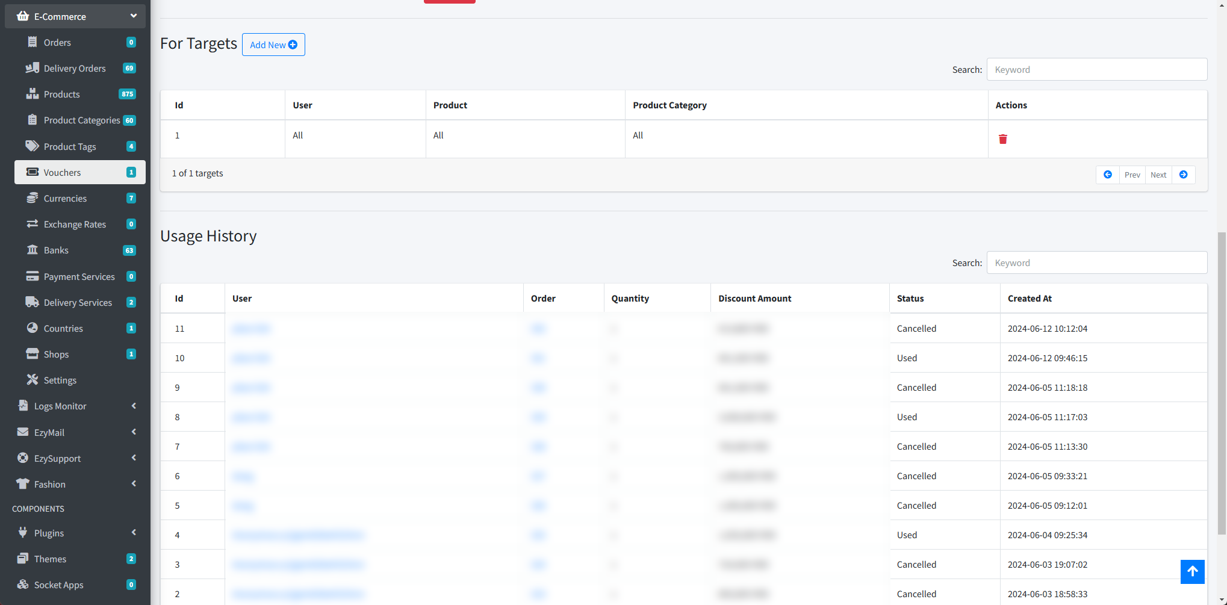Click Add New target button
This screenshot has width=1227, height=605.
(273, 45)
